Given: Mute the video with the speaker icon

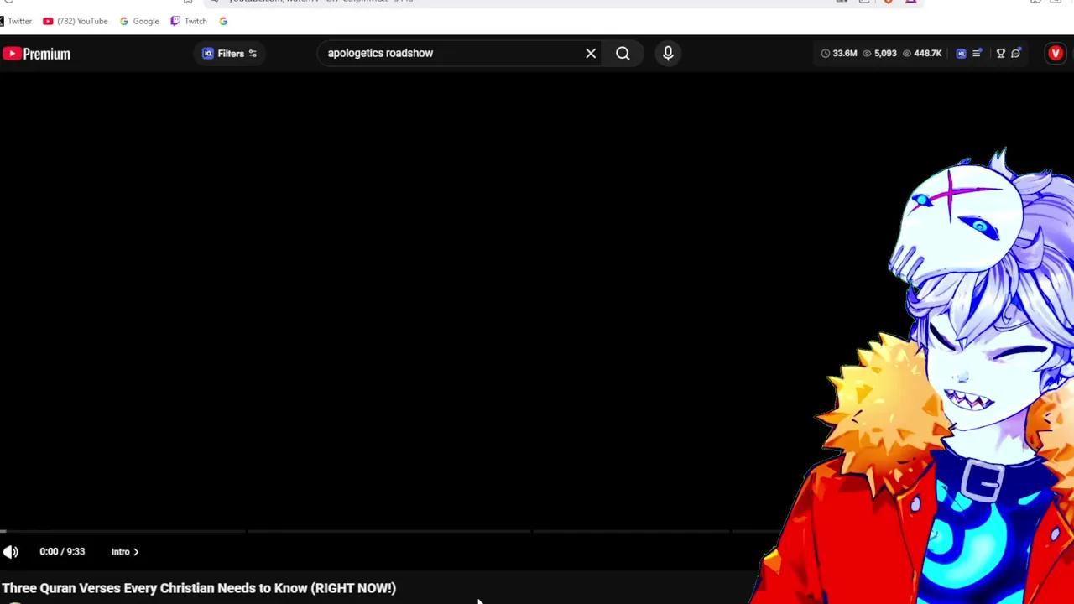Looking at the screenshot, I should click(11, 551).
